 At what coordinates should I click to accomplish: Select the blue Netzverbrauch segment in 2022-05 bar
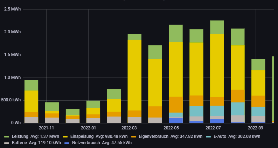point(175,120)
